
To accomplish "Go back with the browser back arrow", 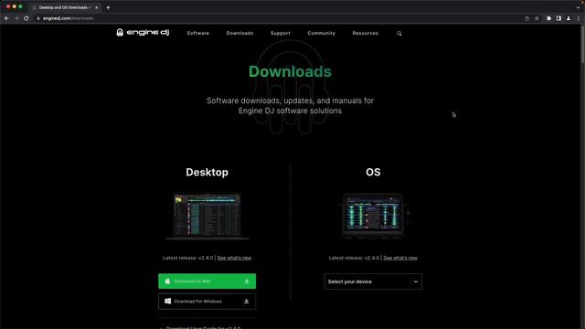I will tap(6, 18).
